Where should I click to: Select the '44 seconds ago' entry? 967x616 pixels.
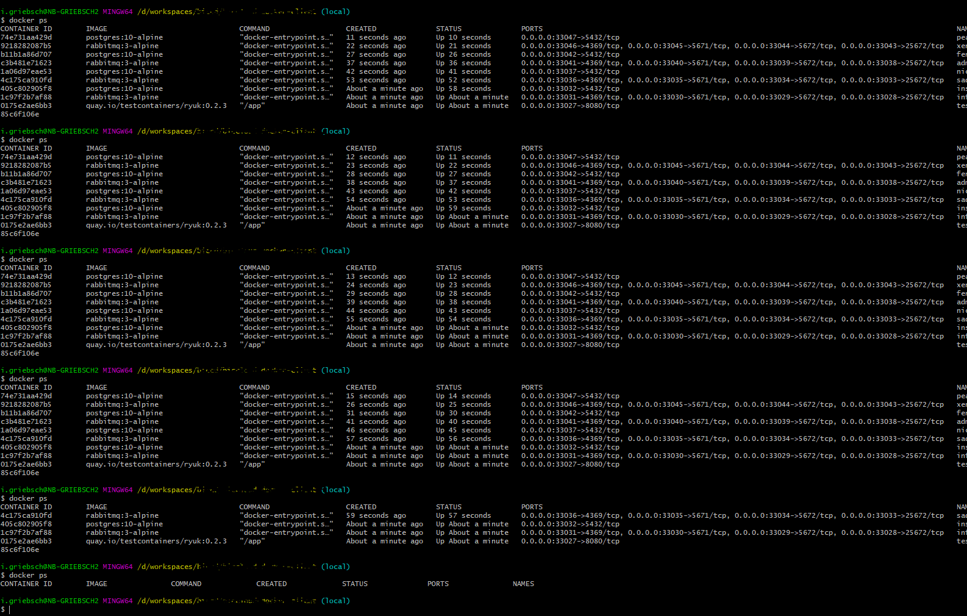coord(376,310)
